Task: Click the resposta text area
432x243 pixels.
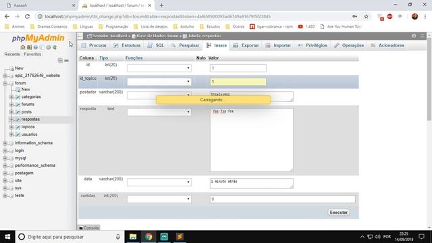Action: click(252, 140)
